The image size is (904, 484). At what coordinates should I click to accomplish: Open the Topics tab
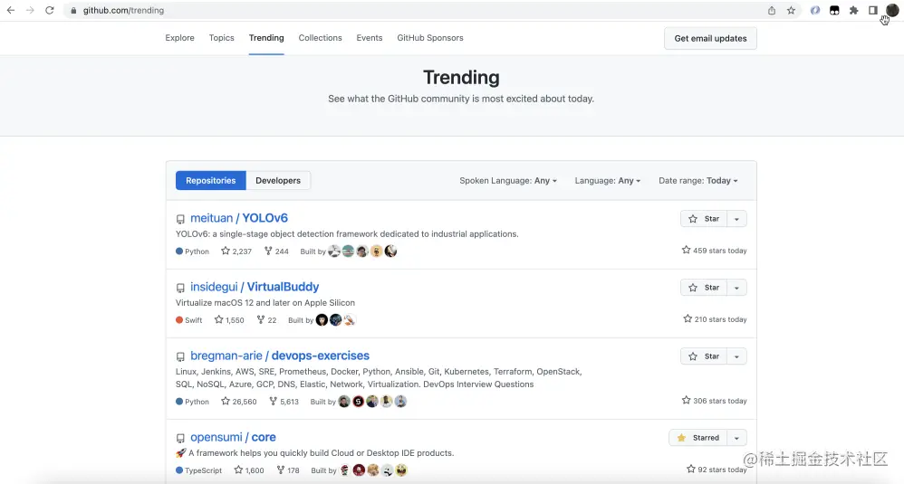(x=221, y=37)
